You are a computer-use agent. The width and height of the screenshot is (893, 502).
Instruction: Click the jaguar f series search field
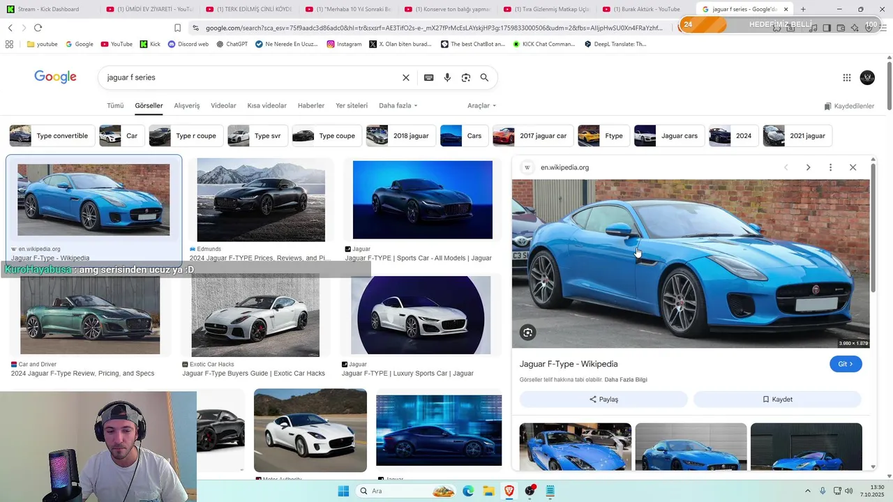pos(251,77)
